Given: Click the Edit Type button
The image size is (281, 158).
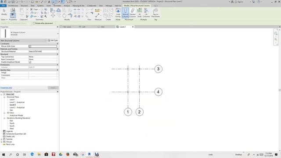Looking at the screenshot, I should tap(53, 40).
